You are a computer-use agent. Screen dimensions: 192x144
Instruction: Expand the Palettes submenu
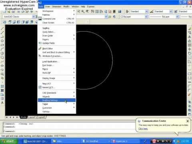pyautogui.click(x=57, y=15)
